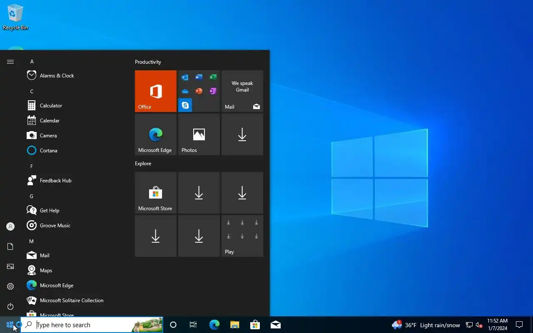Viewport: 533px width, 333px height.
Task: Launch Groove Music from app list
Action: [x=75, y=226]
